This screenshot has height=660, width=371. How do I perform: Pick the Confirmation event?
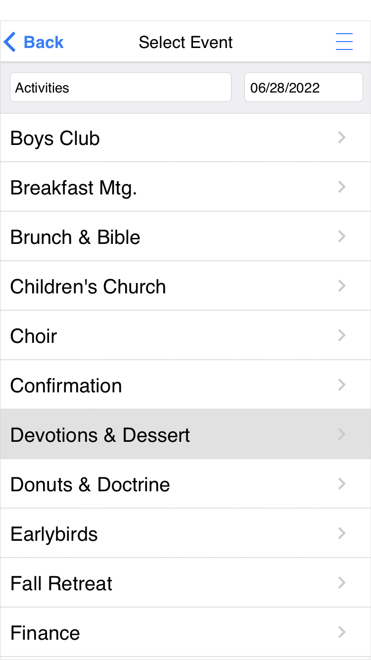click(66, 385)
